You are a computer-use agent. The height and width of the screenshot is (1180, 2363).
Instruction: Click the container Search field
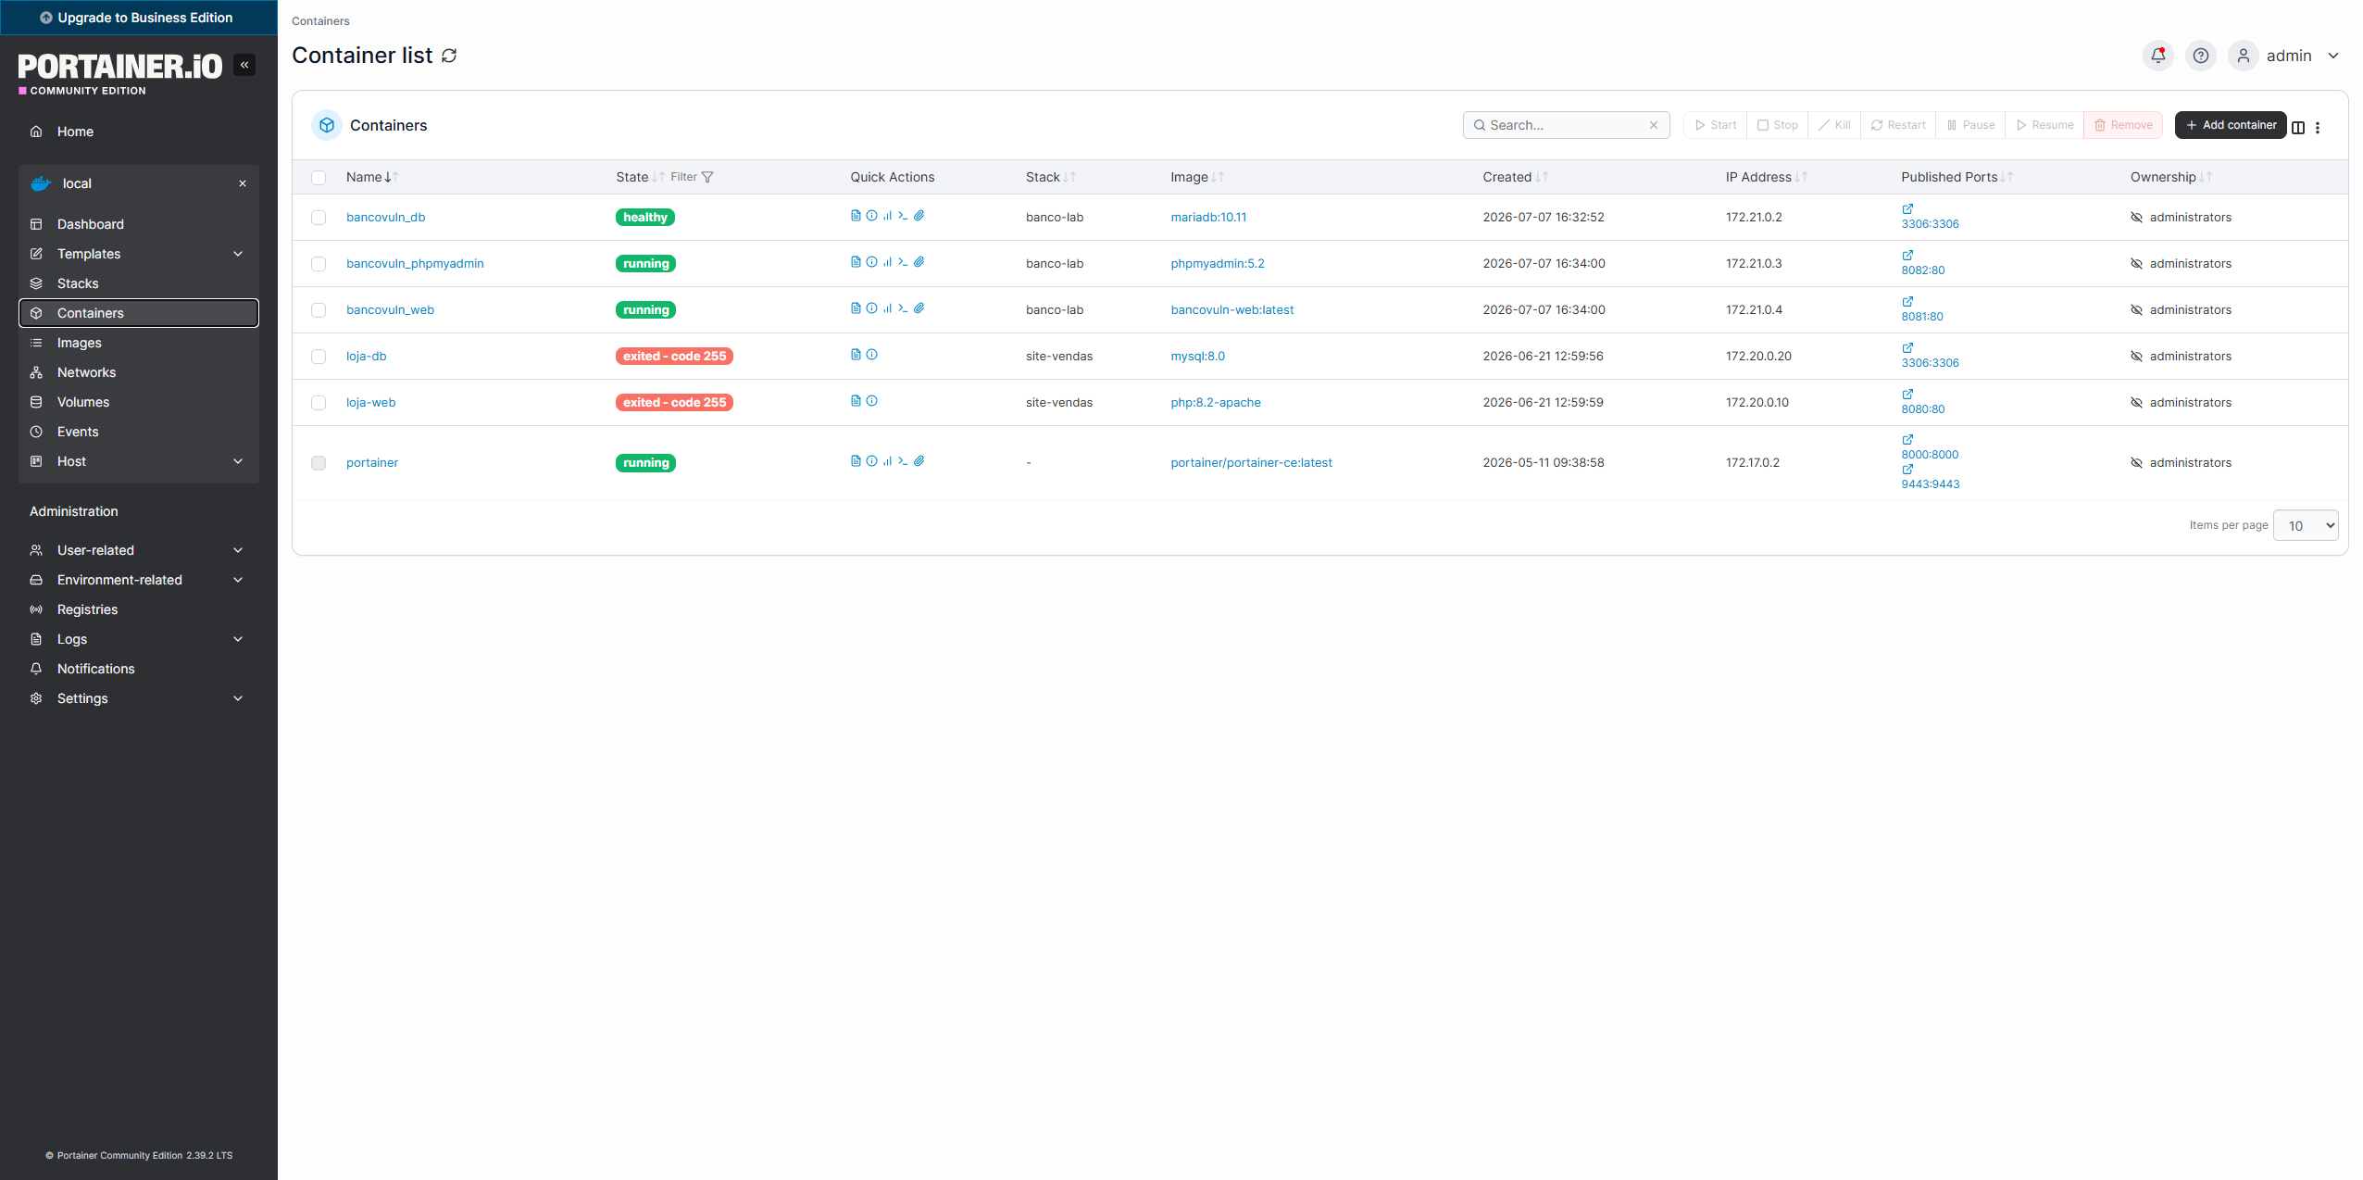click(1566, 125)
